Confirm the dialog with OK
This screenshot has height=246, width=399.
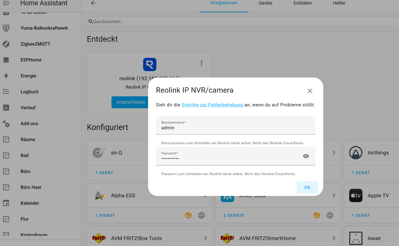307,187
